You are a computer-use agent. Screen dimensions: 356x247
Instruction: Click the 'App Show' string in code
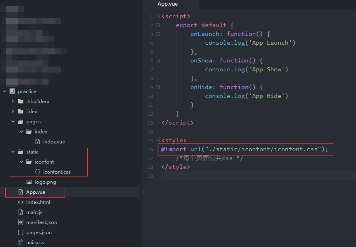click(x=266, y=69)
